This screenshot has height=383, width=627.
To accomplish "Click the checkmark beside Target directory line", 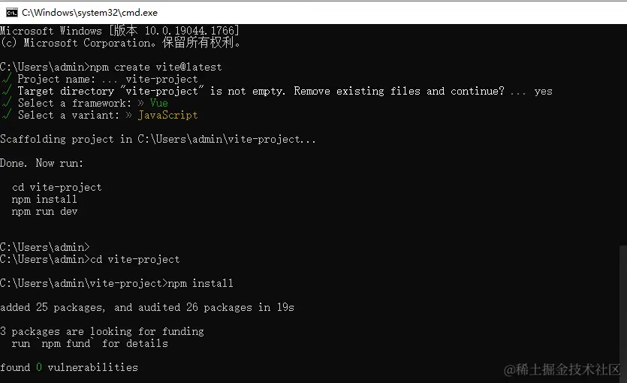I will [x=6, y=91].
